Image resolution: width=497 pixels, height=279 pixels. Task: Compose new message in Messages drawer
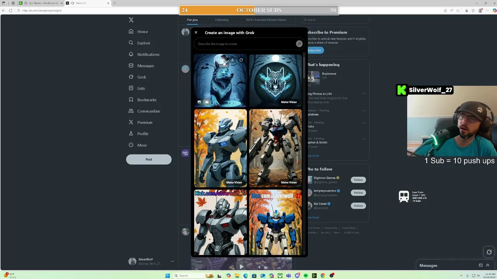(481, 265)
